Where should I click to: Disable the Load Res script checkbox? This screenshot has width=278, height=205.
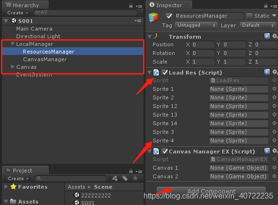coord(165,73)
